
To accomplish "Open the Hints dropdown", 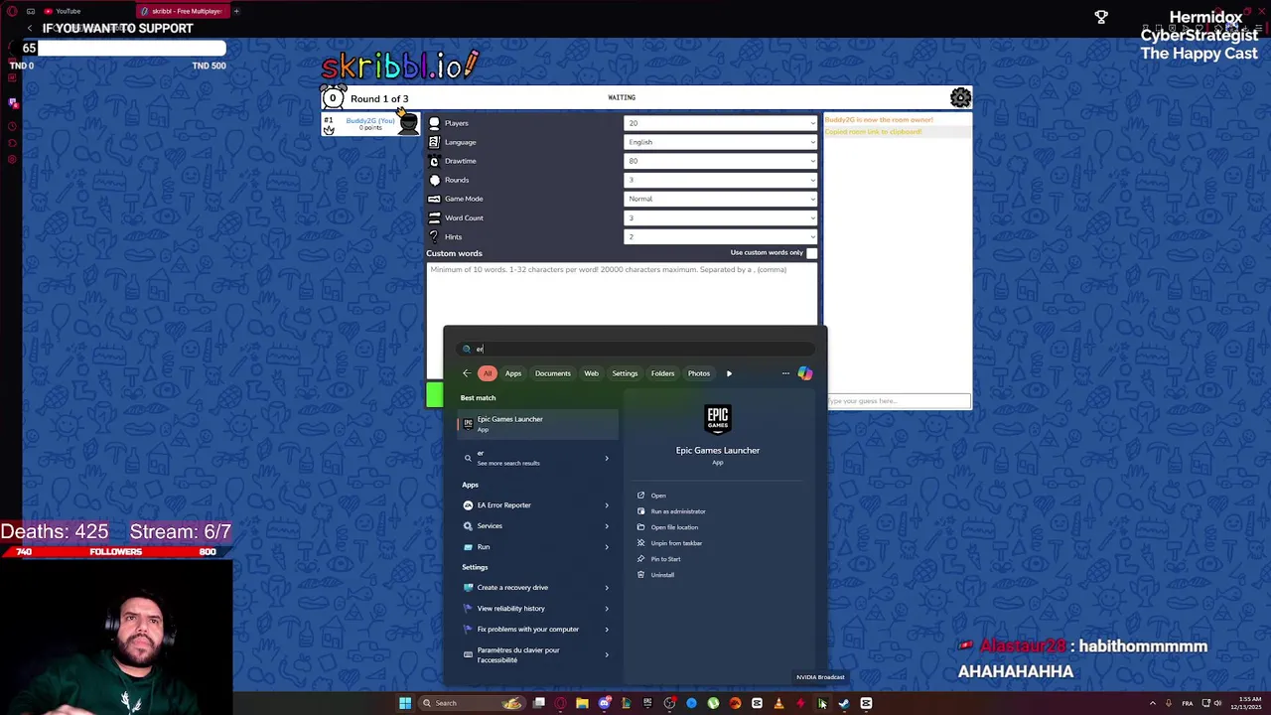I will point(721,236).
